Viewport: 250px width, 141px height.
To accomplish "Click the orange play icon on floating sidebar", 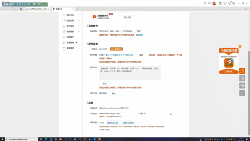I will pyautogui.click(x=242, y=71).
